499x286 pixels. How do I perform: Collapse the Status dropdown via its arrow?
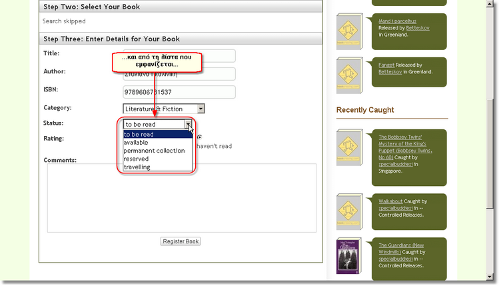(x=189, y=125)
